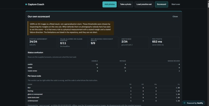Screen dimensions: 209x106
Task: Click the Our own scorecard heading
Action: tap(39, 17)
